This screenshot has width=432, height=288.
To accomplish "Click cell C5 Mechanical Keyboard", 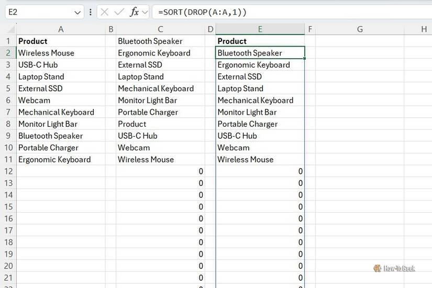I will pyautogui.click(x=160, y=88).
